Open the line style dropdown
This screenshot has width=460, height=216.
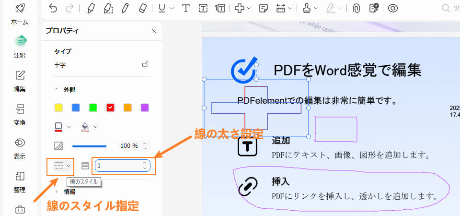tap(63, 166)
